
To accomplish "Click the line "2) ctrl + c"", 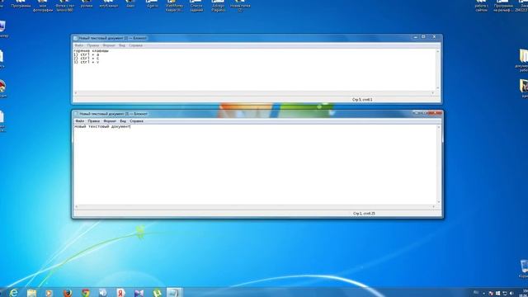I will 86,59.
